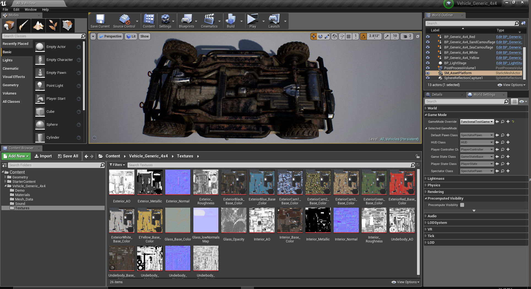Screen dimensions: 531x289
Task: Select Foliage mode icon
Action: [x=53, y=25]
